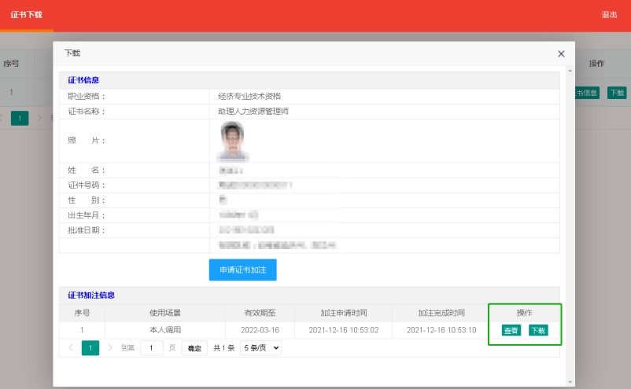Click the 有效期至 column header

[260, 313]
